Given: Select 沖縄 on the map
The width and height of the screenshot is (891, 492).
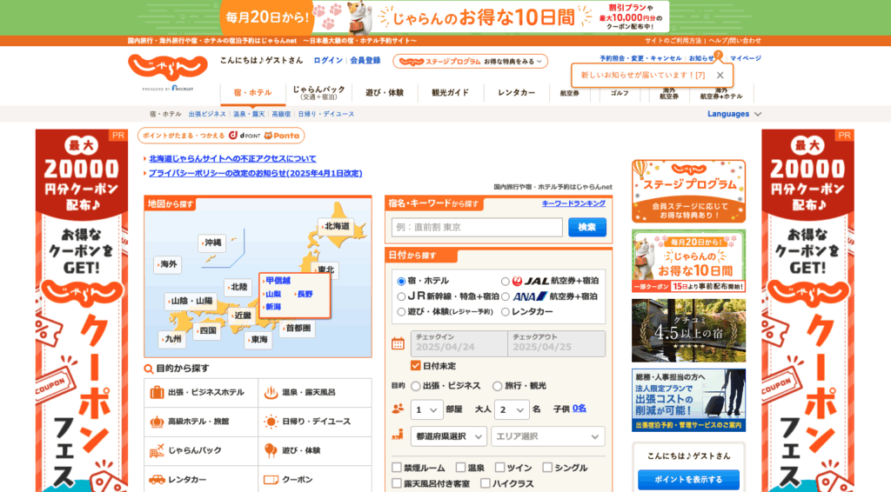Looking at the screenshot, I should click(212, 243).
